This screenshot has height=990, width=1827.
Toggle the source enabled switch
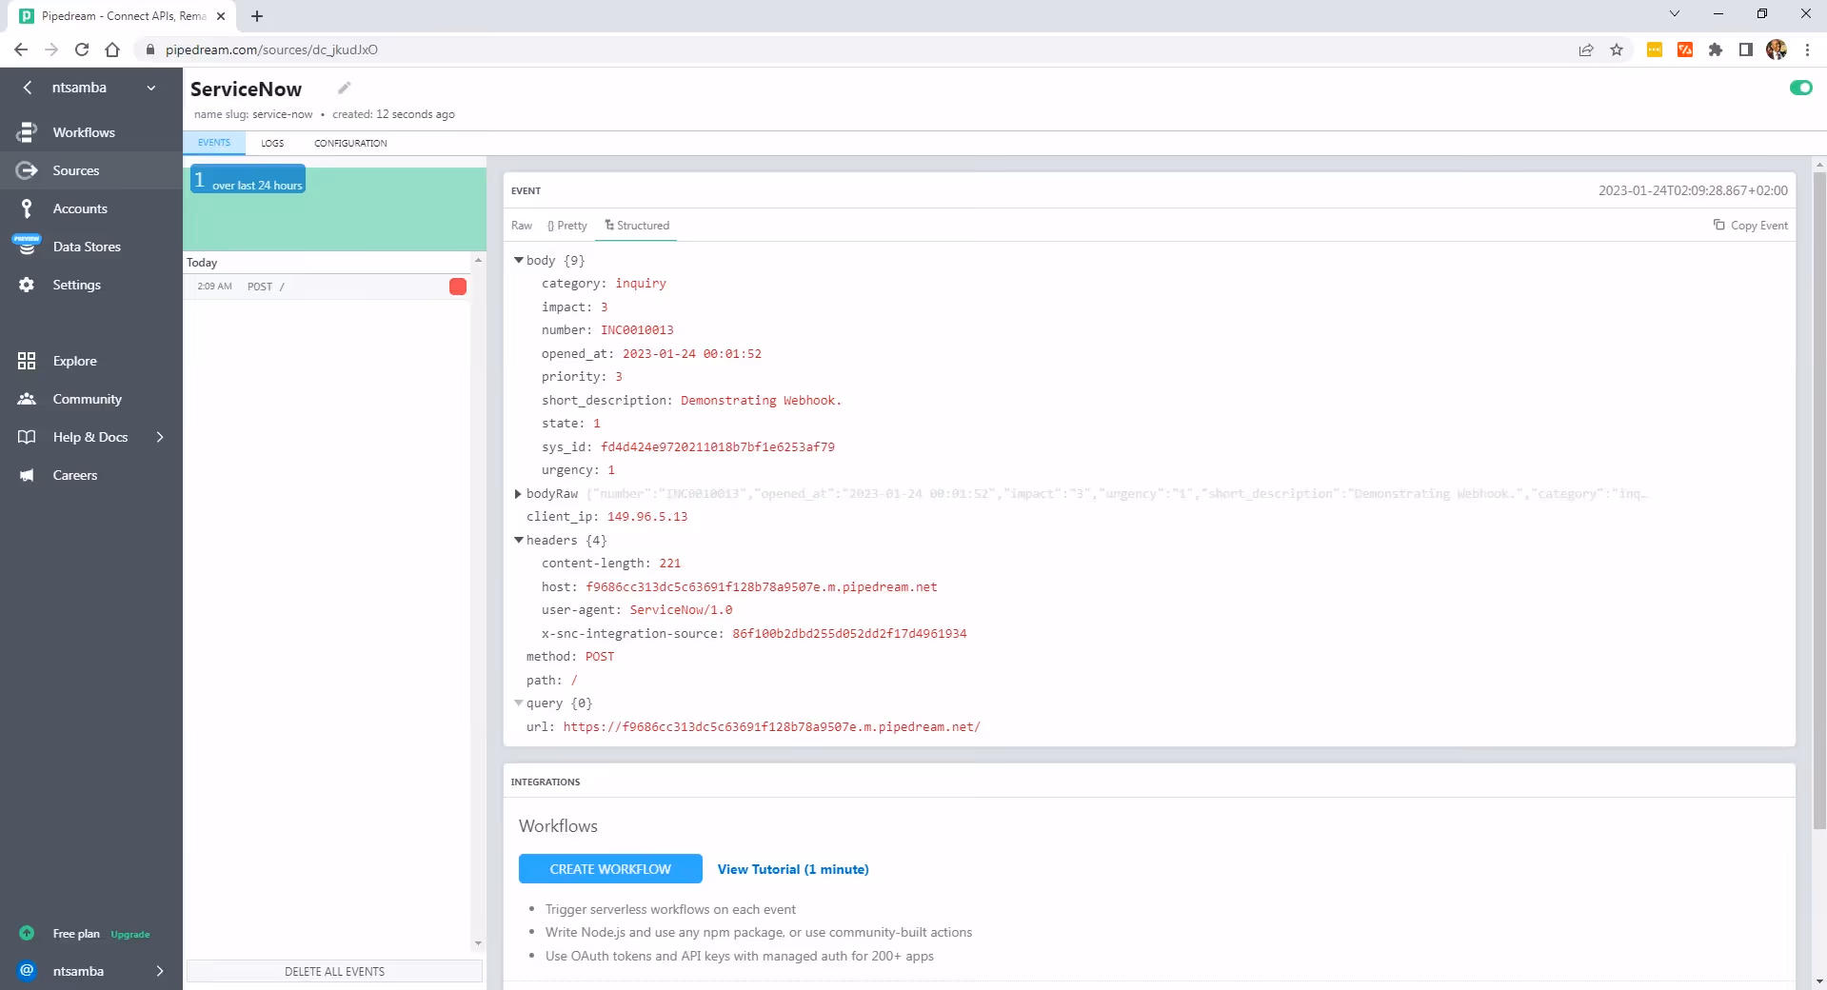[1800, 88]
